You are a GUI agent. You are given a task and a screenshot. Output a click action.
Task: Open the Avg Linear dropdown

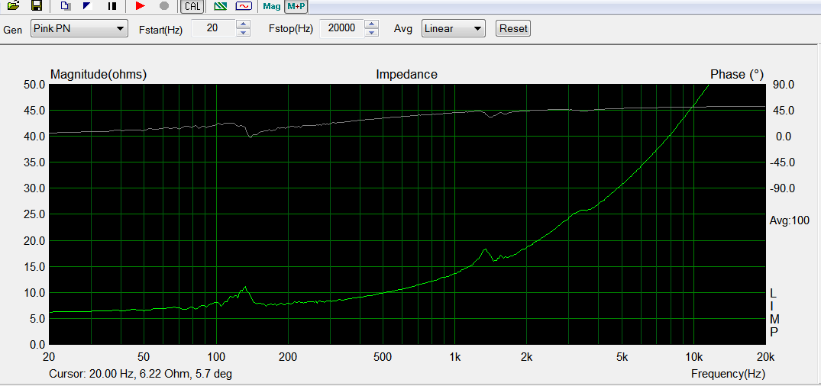click(454, 28)
